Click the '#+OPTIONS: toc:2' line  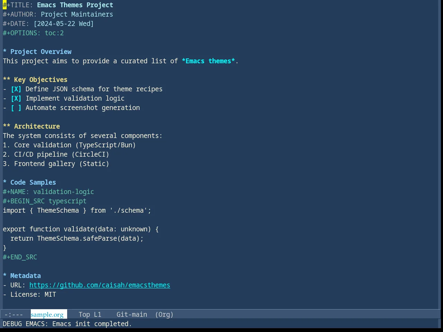pos(33,33)
